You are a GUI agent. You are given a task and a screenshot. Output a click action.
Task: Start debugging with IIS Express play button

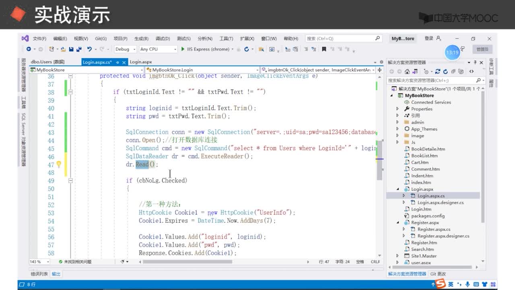tap(183, 49)
